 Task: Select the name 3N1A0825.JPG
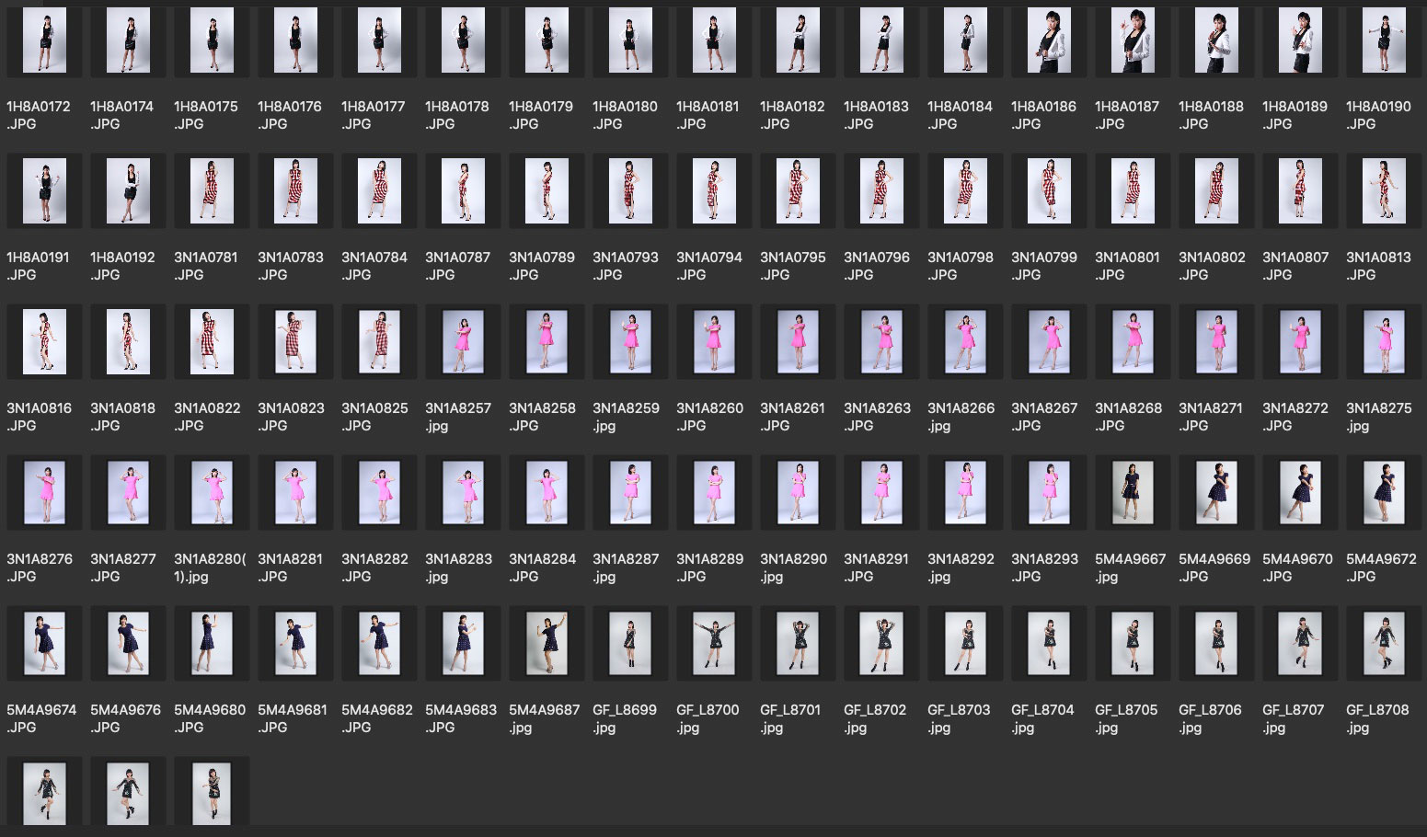click(x=374, y=417)
